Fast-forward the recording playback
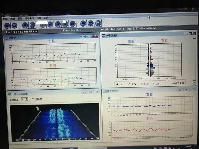The width and height of the screenshot is (199, 149). point(65,24)
